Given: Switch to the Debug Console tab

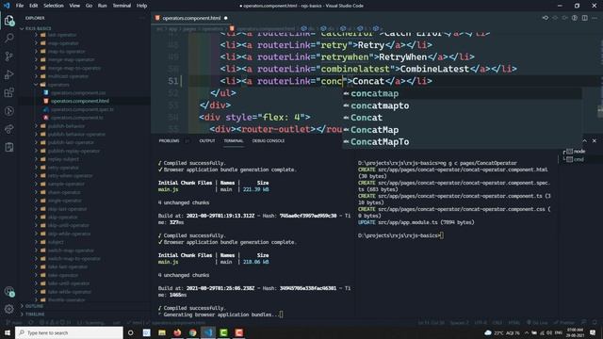Looking at the screenshot, I should 269,141.
